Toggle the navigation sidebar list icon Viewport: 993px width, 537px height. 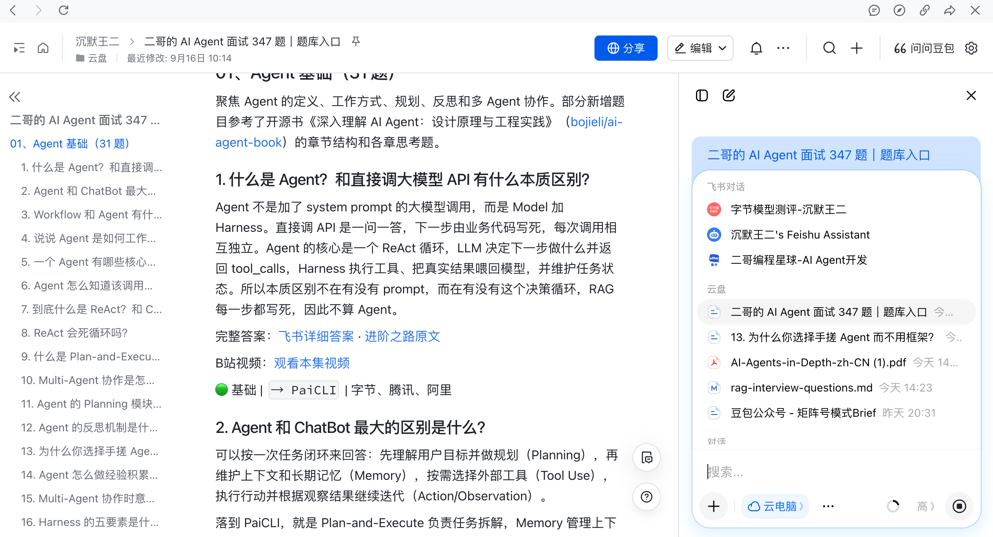[19, 48]
